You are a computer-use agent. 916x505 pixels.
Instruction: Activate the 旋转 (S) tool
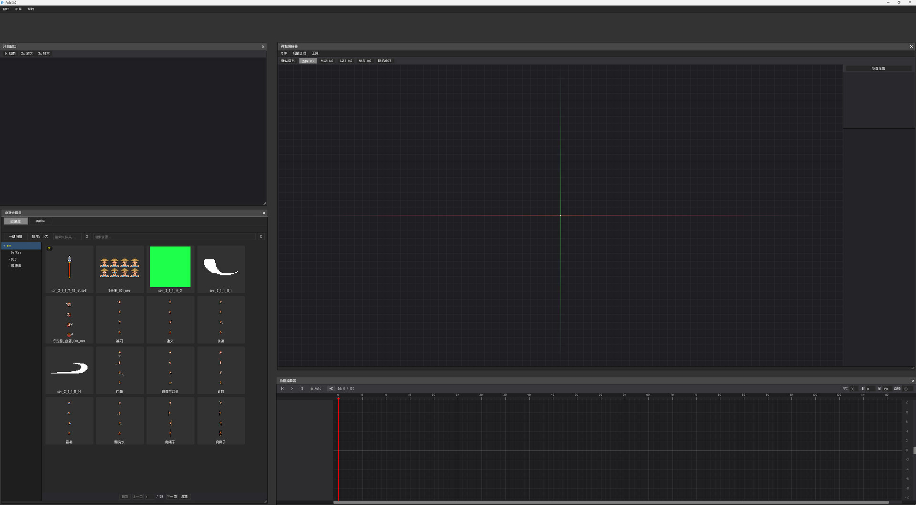(x=346, y=61)
